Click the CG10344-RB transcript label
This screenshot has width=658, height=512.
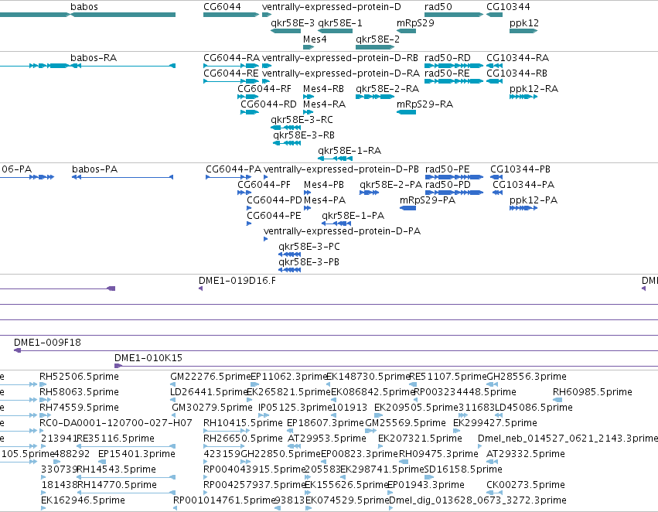click(517, 73)
